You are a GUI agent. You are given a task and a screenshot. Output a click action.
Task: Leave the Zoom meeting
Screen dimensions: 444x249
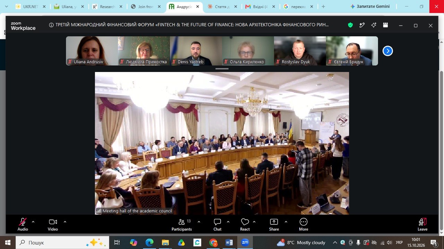(422, 224)
